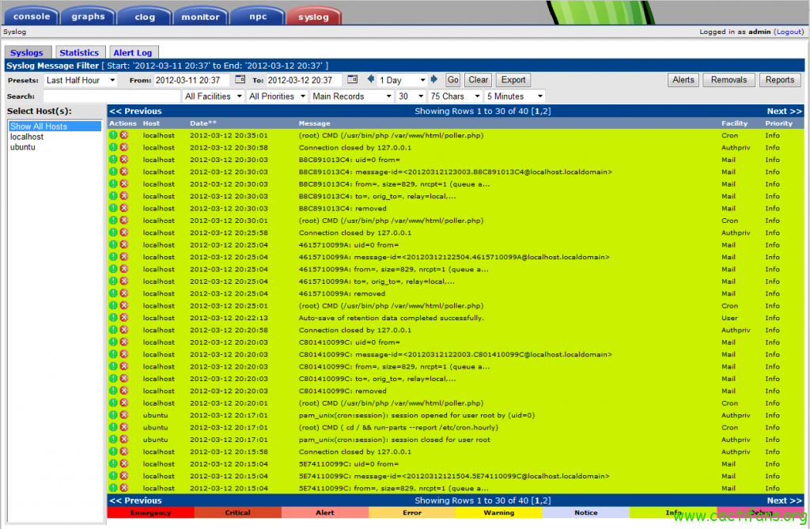Viewport: 810px width, 529px height.
Task: Switch to the monitor tab
Action: (200, 17)
